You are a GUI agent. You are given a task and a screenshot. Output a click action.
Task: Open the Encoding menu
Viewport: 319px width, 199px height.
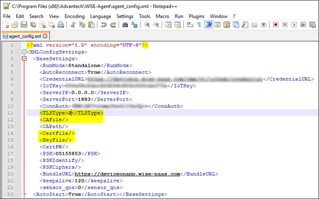click(x=74, y=16)
